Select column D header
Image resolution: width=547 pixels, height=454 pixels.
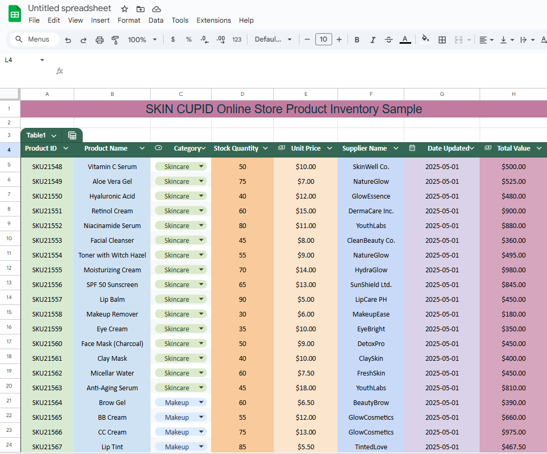click(x=243, y=94)
